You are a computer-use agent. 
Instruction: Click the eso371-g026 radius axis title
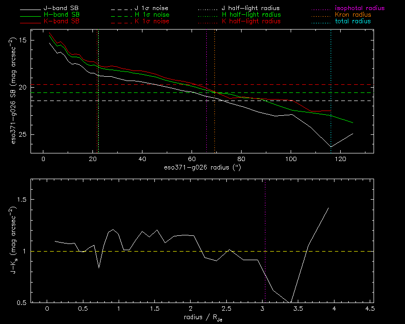coord(202,167)
